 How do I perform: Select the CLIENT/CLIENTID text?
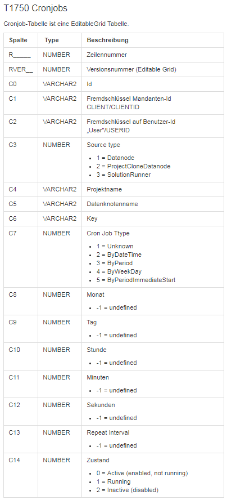pos(113,107)
